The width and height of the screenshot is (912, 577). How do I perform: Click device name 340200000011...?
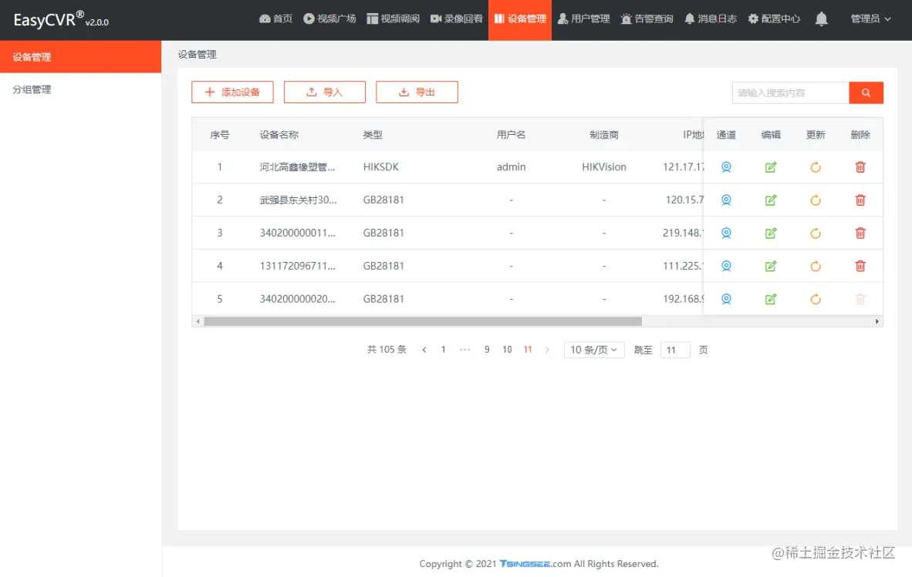297,233
